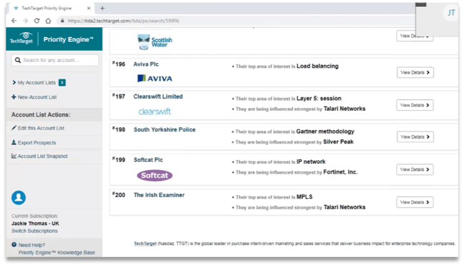View Details for Clearswift Limited
The image size is (463, 265).
click(415, 105)
